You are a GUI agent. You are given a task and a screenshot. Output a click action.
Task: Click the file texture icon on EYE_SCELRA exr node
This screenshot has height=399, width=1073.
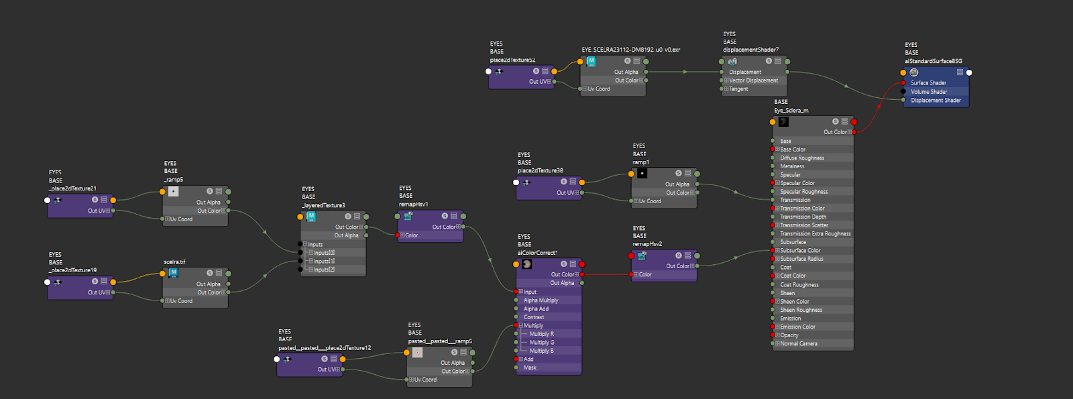591,61
